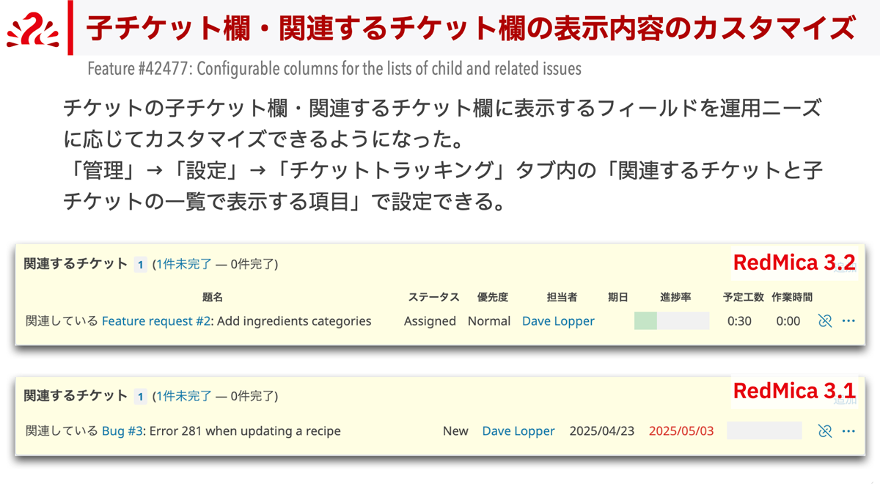Open the Feature request #2 issue link
880x495 pixels.
point(155,320)
